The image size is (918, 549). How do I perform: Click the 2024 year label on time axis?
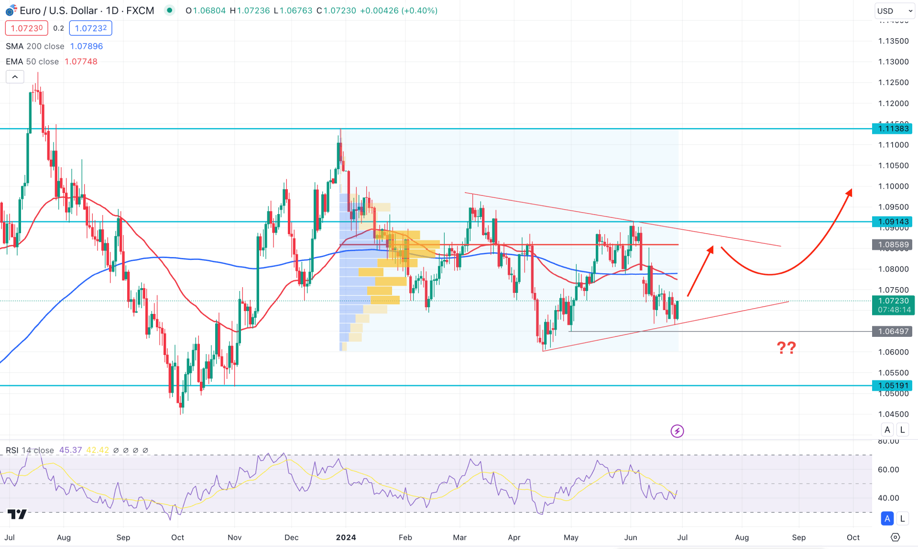[x=346, y=538]
